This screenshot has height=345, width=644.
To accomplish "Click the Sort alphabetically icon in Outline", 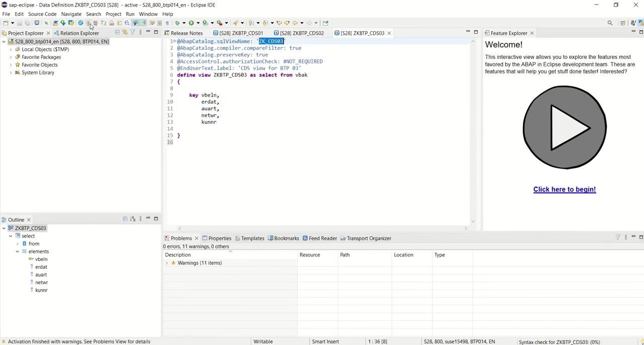I will click(133, 219).
